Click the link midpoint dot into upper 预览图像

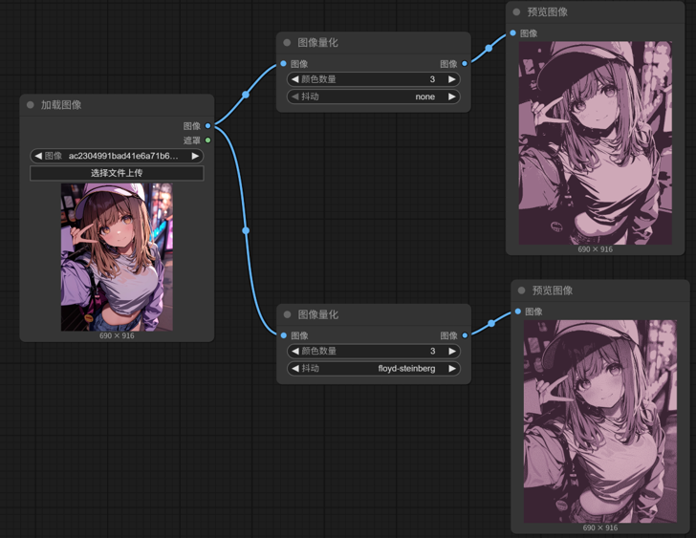pos(489,48)
